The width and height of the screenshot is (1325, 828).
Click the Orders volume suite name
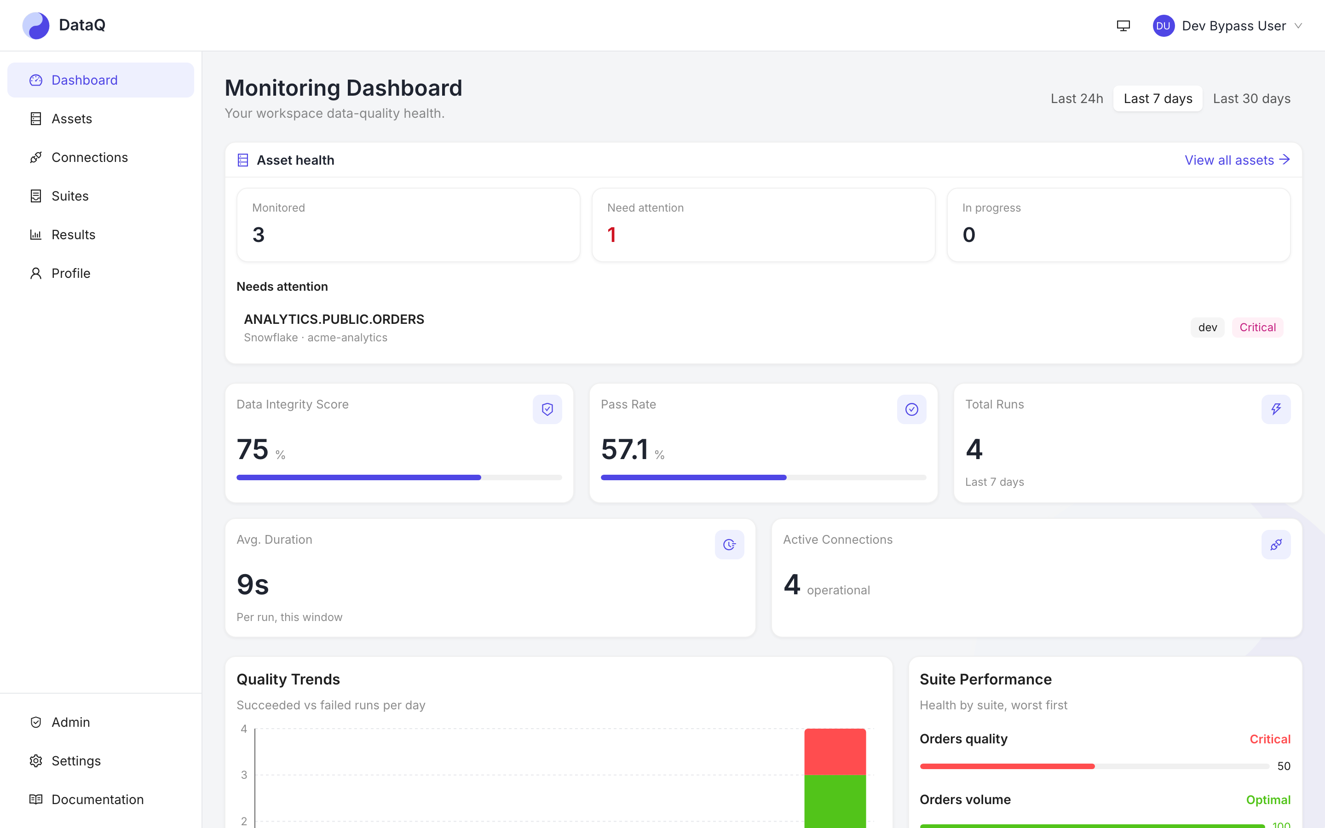click(x=965, y=799)
